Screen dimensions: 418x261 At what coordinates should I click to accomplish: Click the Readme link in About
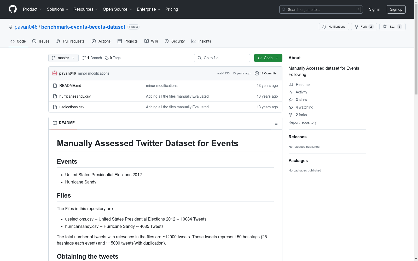pos(299,85)
